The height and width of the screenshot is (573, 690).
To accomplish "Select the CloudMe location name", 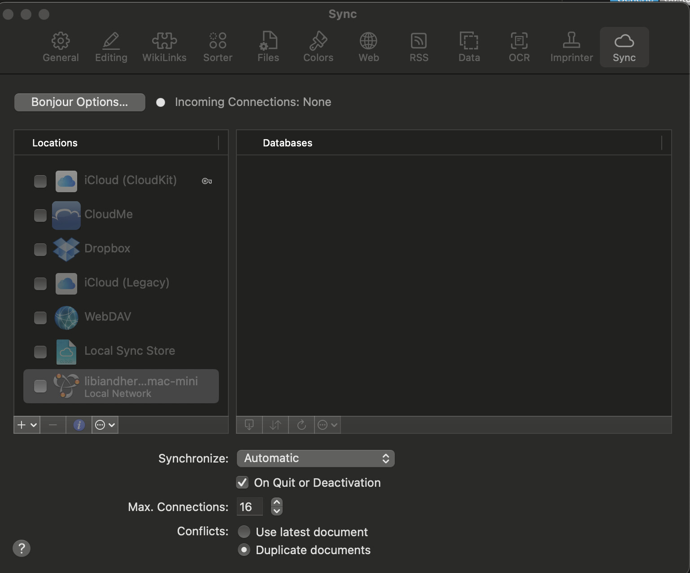I will [x=109, y=214].
